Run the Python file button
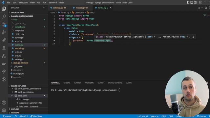 click(199, 8)
